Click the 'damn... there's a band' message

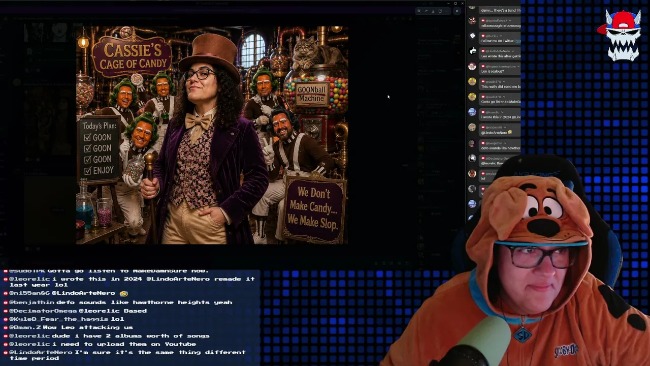pos(501,10)
